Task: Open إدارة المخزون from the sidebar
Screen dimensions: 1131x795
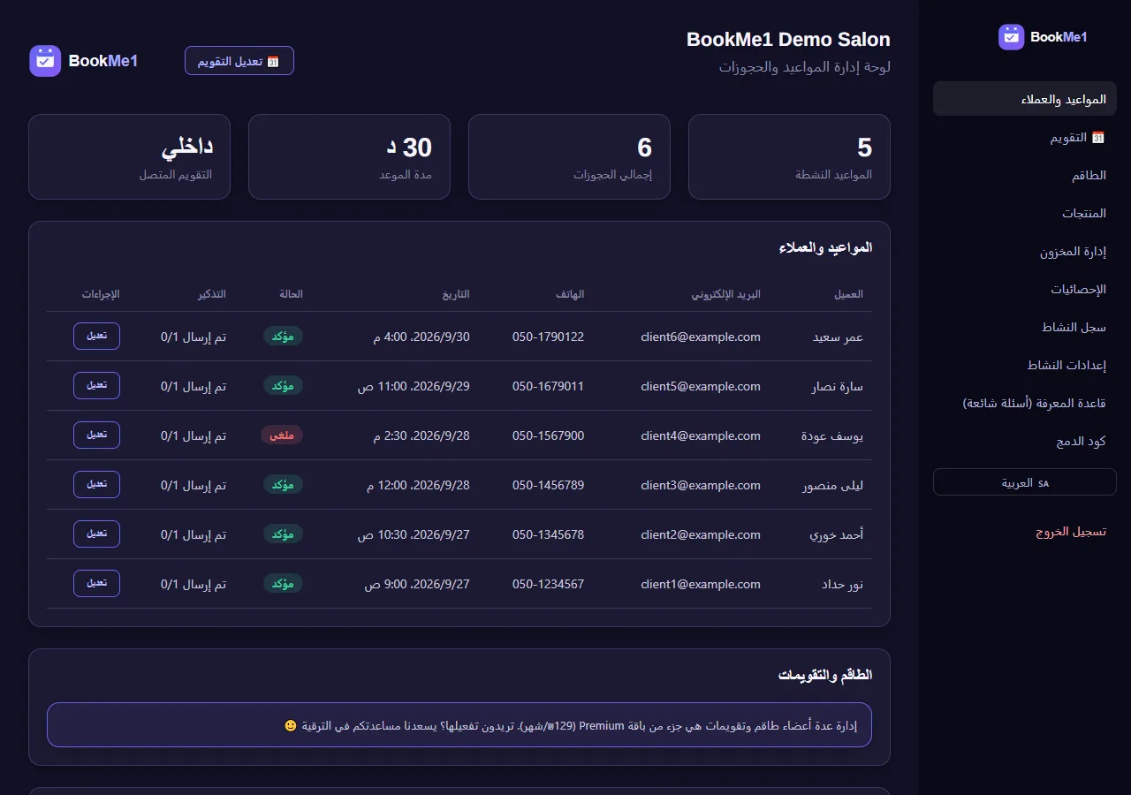Action: [x=1025, y=251]
